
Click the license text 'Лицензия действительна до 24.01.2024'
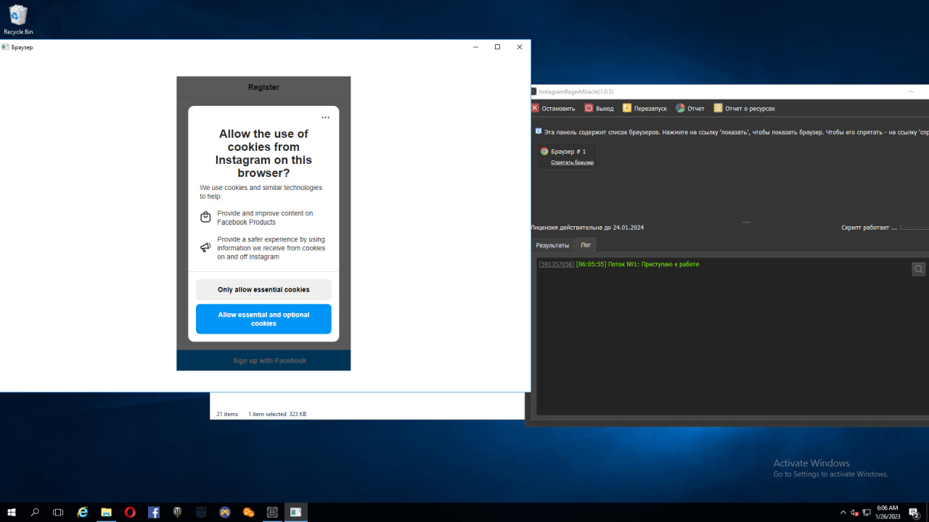tap(587, 228)
